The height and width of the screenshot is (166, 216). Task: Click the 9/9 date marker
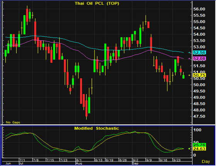(x=149, y=160)
